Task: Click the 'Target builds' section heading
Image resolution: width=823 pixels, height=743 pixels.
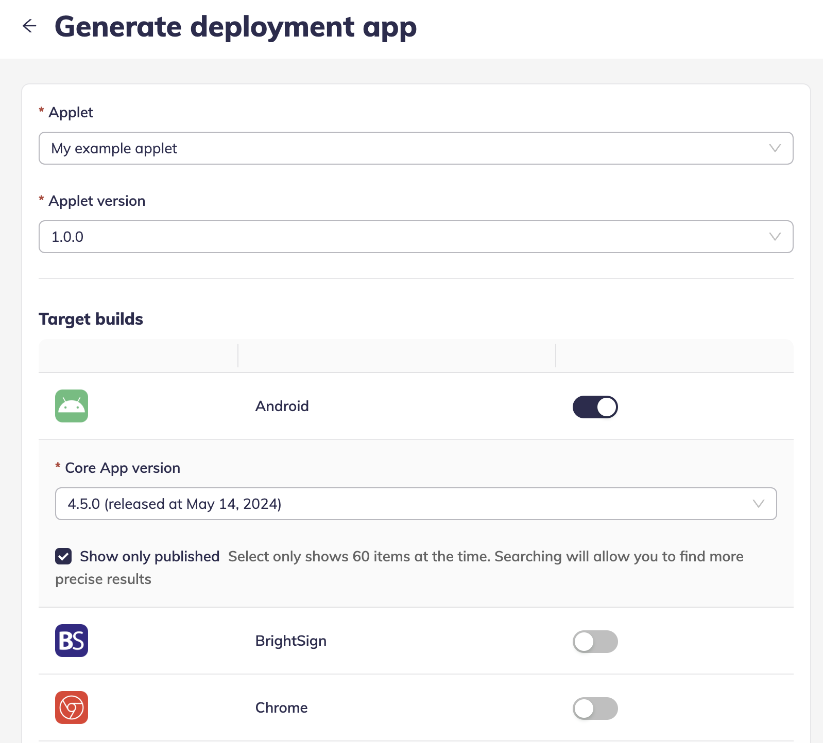Action: point(91,319)
